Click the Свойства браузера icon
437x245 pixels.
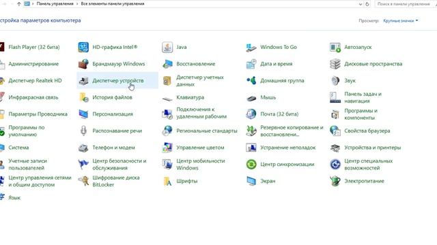pos(335,131)
